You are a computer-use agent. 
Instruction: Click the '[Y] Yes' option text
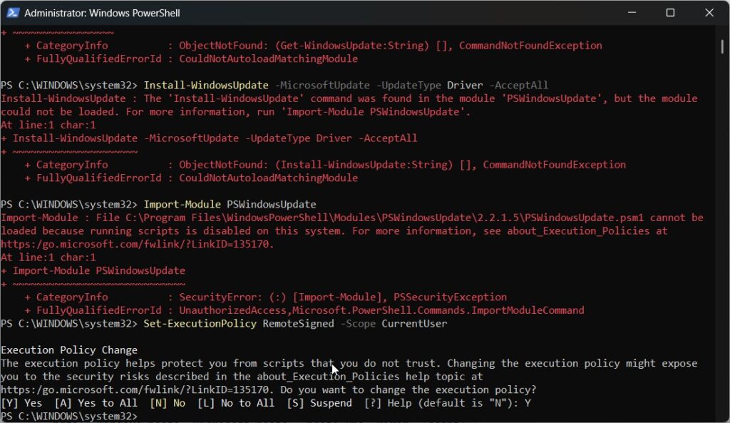(21, 403)
